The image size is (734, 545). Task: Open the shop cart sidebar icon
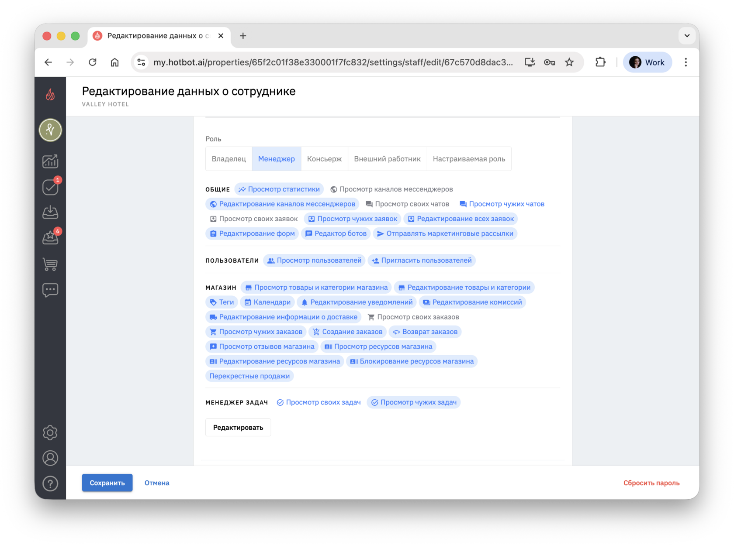[50, 264]
